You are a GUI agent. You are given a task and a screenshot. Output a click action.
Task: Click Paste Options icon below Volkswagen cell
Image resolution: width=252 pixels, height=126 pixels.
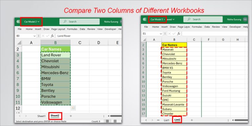(73, 108)
